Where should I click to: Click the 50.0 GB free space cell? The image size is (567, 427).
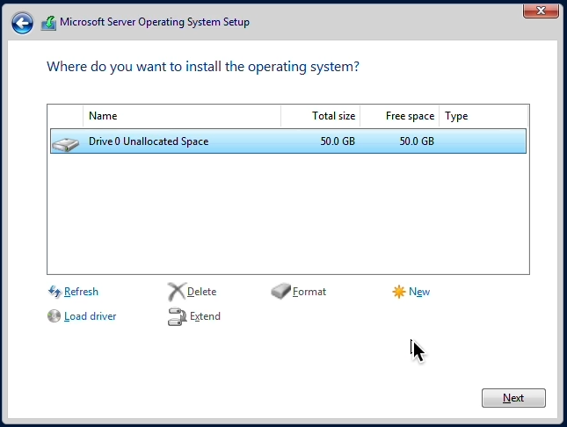417,141
